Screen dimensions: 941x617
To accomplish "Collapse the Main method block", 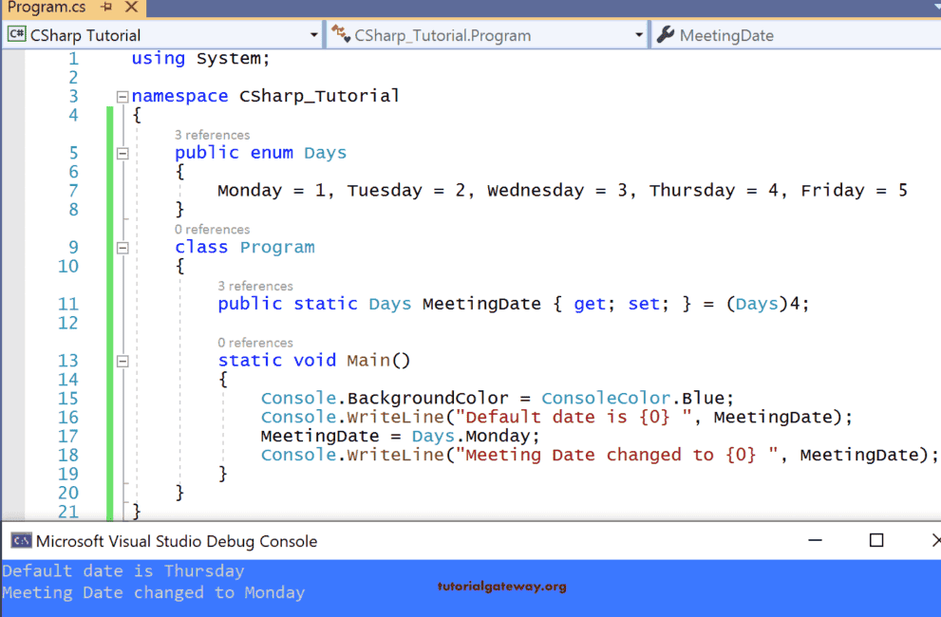I will (121, 360).
